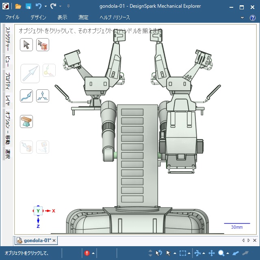Open the box selection mode dropdown

(189, 253)
